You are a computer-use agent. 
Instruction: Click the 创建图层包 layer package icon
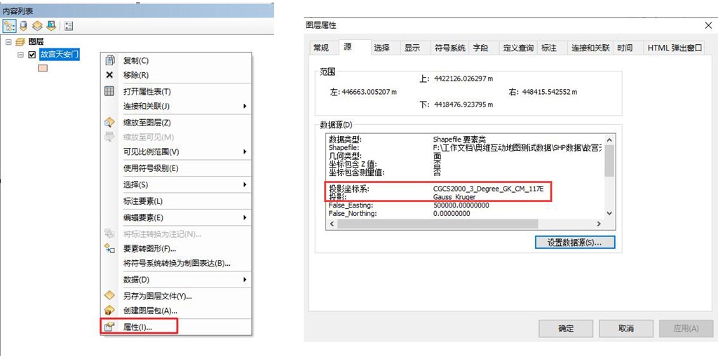tap(109, 311)
